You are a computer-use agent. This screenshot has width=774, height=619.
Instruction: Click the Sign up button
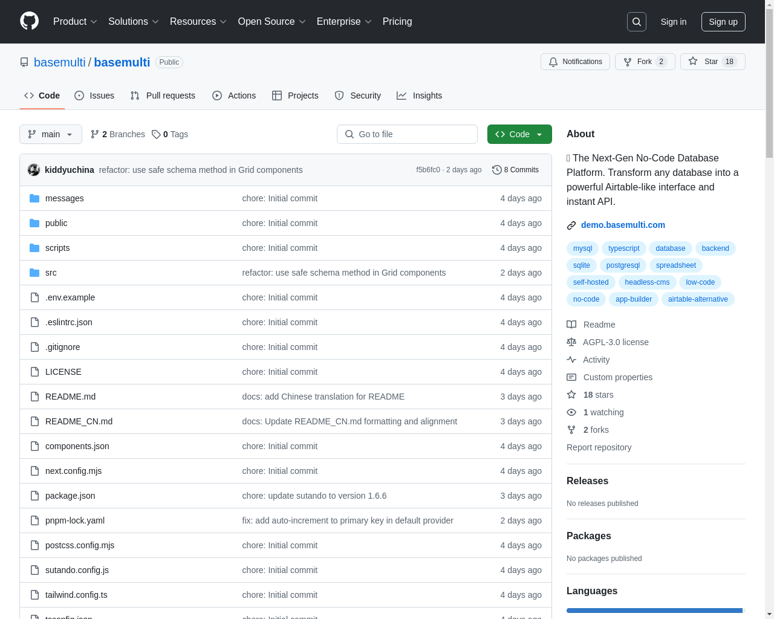tap(723, 22)
